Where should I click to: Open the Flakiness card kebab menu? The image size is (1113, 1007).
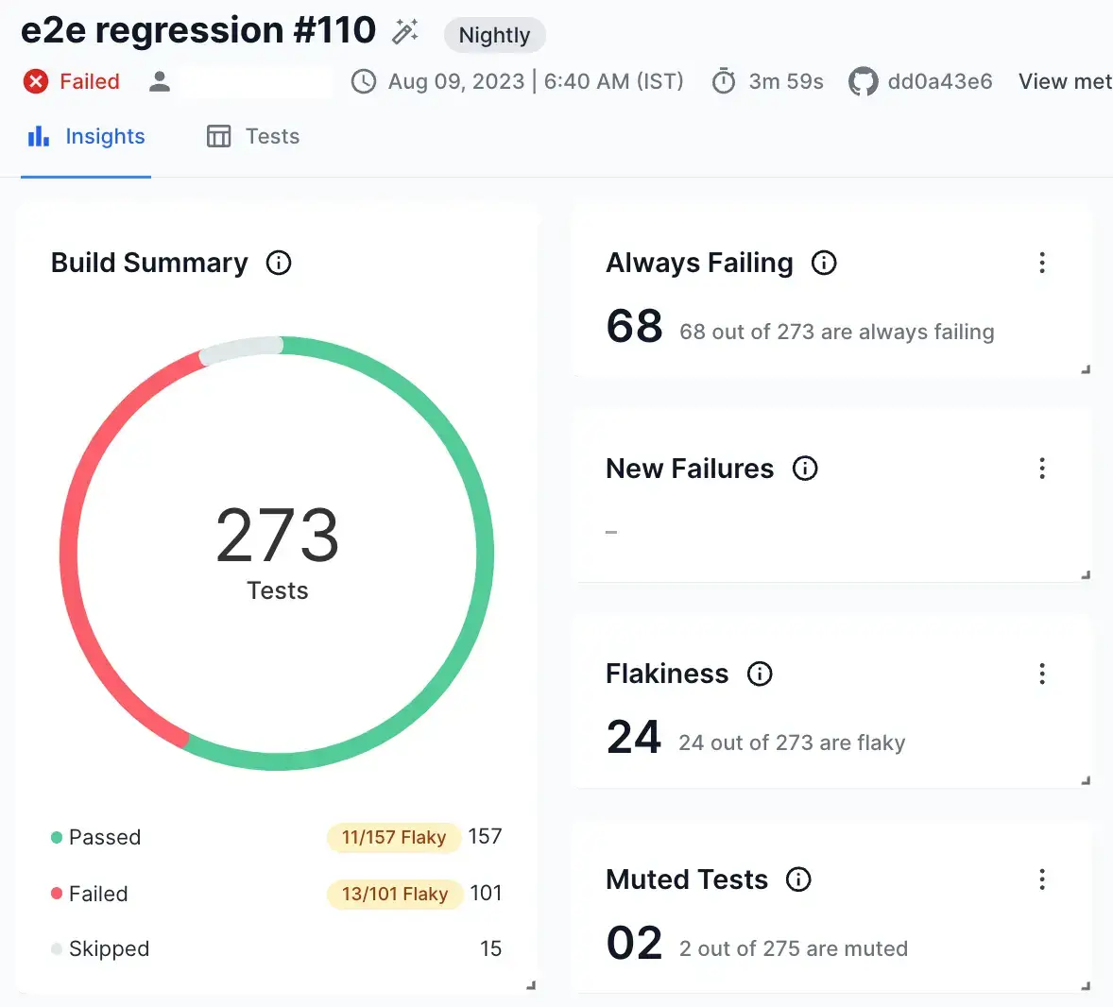tap(1042, 674)
